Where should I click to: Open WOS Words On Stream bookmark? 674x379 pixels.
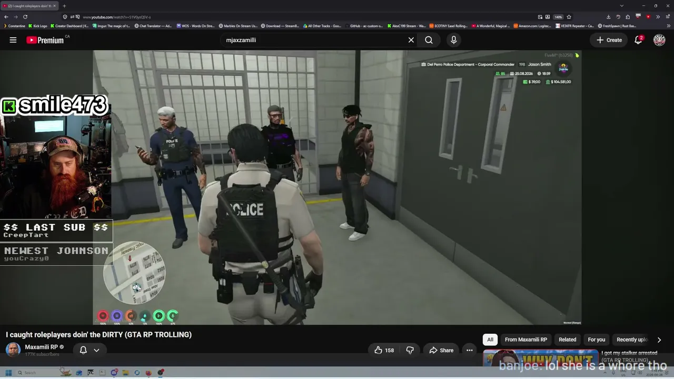tap(195, 26)
